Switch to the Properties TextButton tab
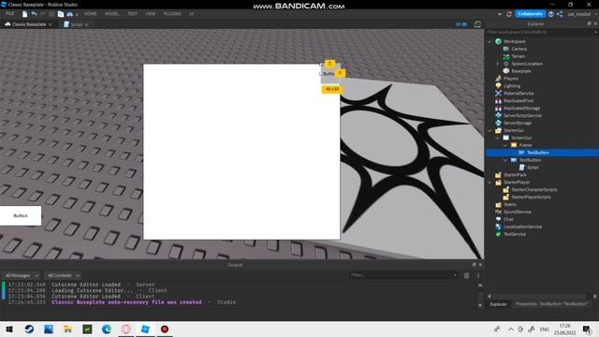Screen dimensions: 599x337 point(552,304)
